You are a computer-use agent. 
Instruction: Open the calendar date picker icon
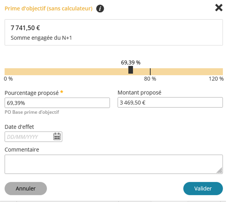[57, 136]
